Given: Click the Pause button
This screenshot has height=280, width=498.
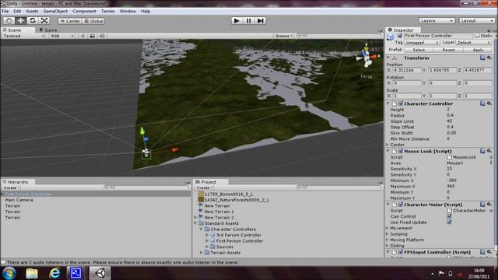Looking at the screenshot, I should coord(248,21).
